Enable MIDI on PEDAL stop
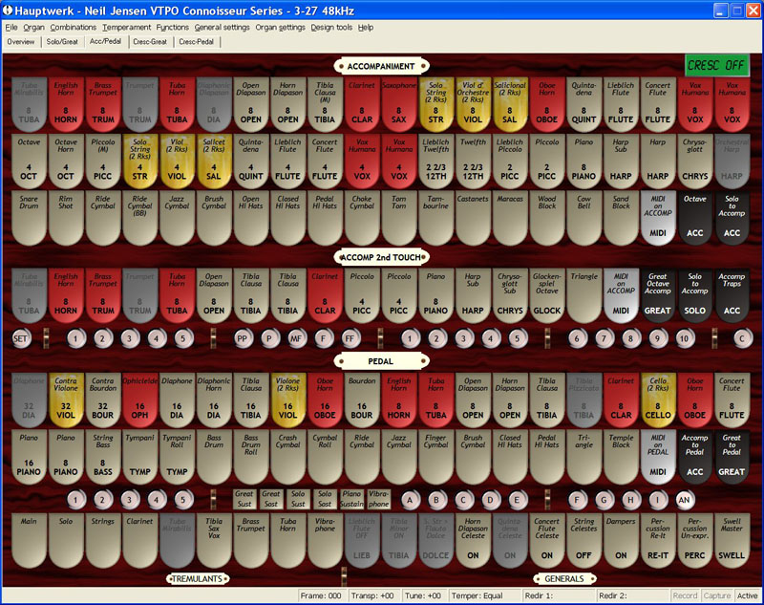 tap(658, 457)
